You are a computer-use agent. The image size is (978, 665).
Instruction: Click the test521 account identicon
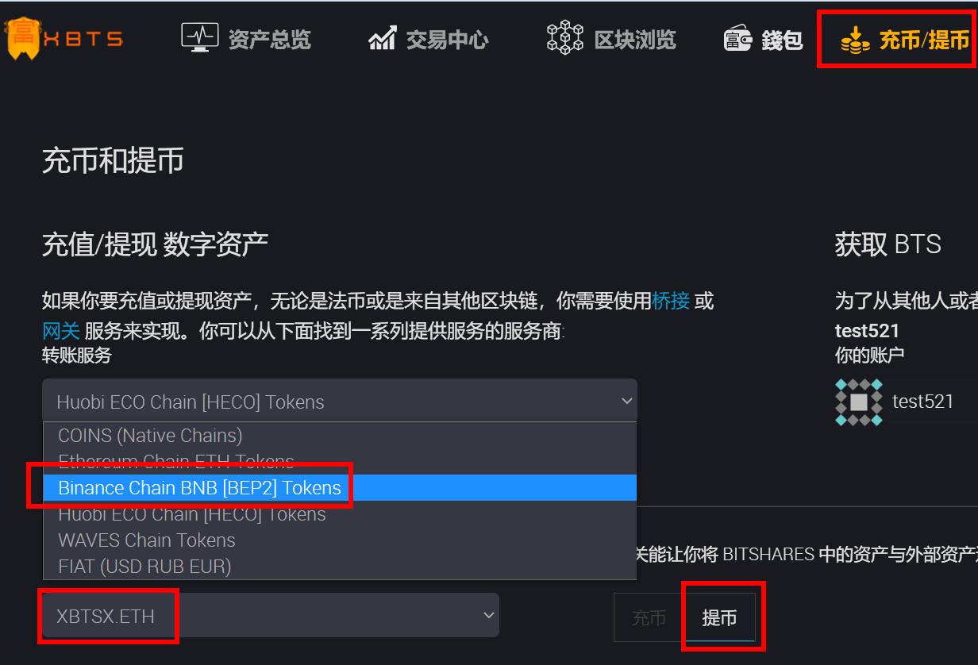click(x=859, y=402)
